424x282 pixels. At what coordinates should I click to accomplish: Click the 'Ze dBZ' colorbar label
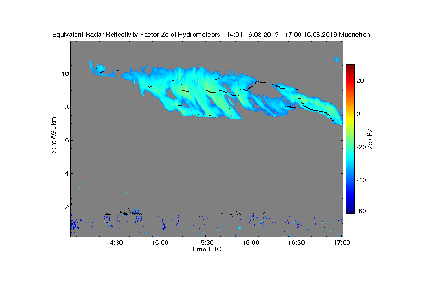(x=370, y=139)
